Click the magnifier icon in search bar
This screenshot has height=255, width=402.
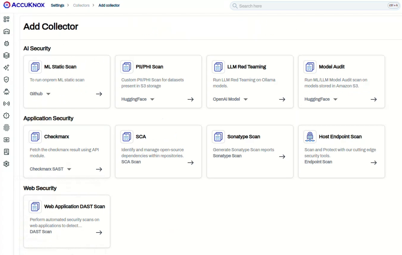[x=235, y=6]
